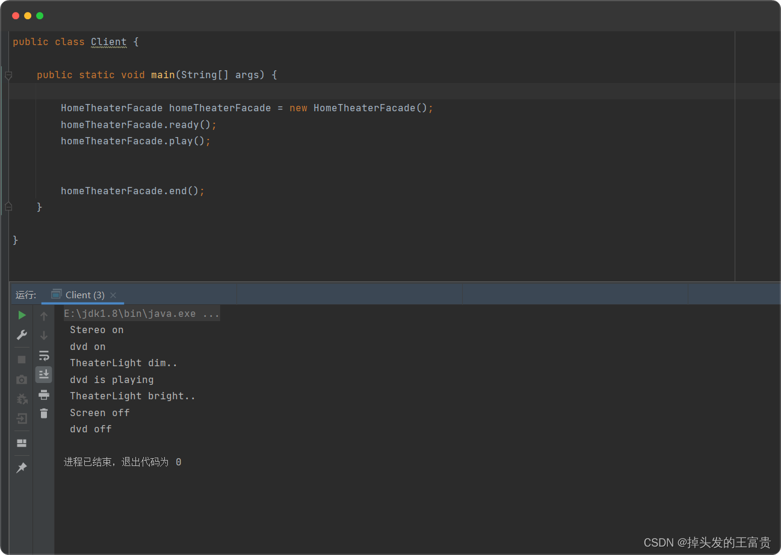Screen dimensions: 781x555
Task: Click the Restore Layout icon
Action: 22,443
